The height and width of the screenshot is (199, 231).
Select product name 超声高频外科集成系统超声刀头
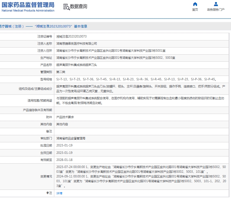click(x=77, y=65)
